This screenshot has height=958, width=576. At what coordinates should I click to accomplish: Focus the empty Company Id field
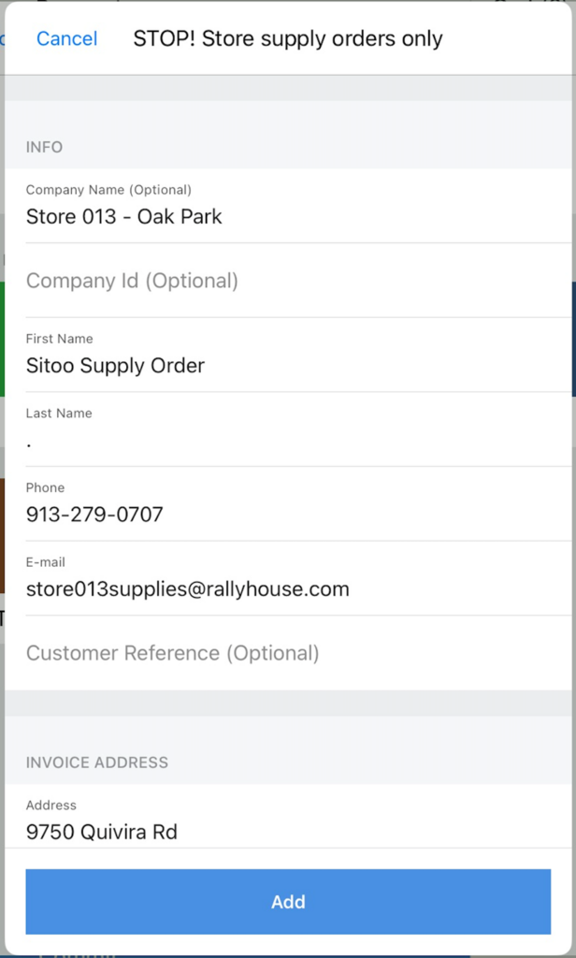[x=298, y=281]
